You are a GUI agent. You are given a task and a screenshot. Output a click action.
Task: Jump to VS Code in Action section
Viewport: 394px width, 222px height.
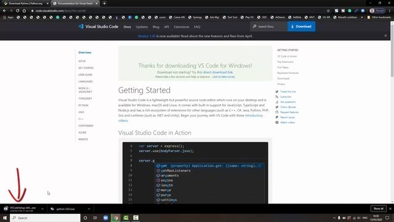pos(287,56)
